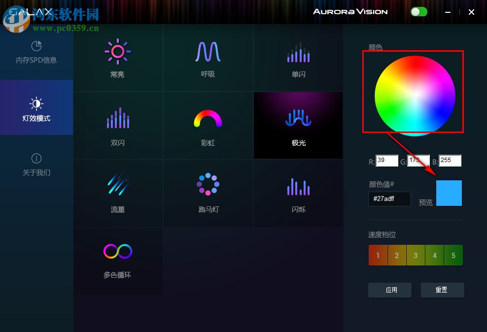Edit the #27adff hex color value field
The height and width of the screenshot is (332, 487).
coord(389,199)
